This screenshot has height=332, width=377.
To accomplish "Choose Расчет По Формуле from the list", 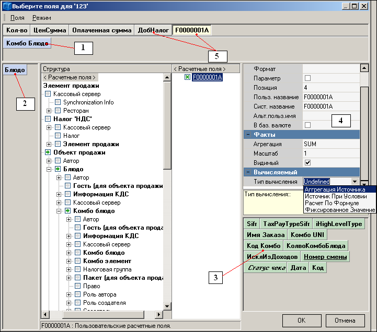I will 331,203.
